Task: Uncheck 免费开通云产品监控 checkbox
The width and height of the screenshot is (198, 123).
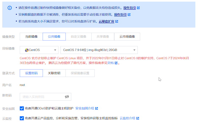Action: click(22, 118)
